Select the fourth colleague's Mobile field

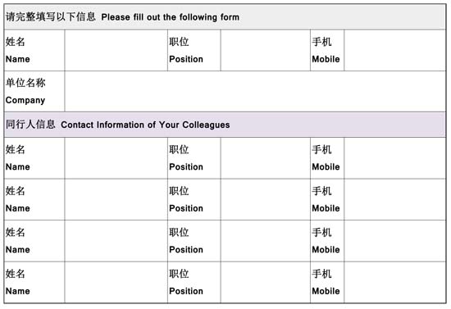[395, 282]
